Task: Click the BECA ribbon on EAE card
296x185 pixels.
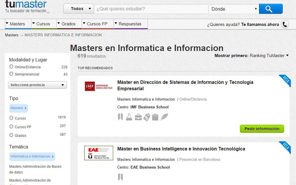Action: [x=285, y=147]
